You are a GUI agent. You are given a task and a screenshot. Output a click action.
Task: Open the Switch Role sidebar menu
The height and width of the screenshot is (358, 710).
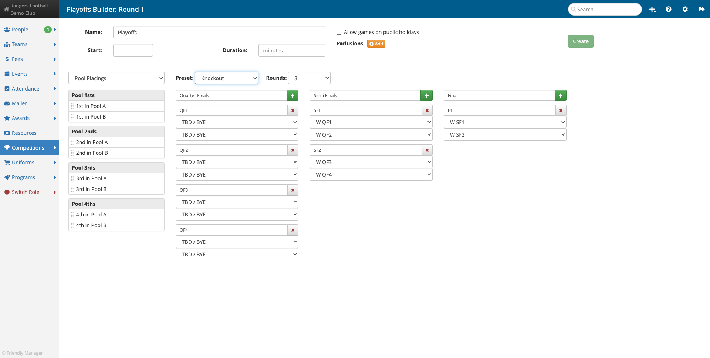tap(26, 192)
